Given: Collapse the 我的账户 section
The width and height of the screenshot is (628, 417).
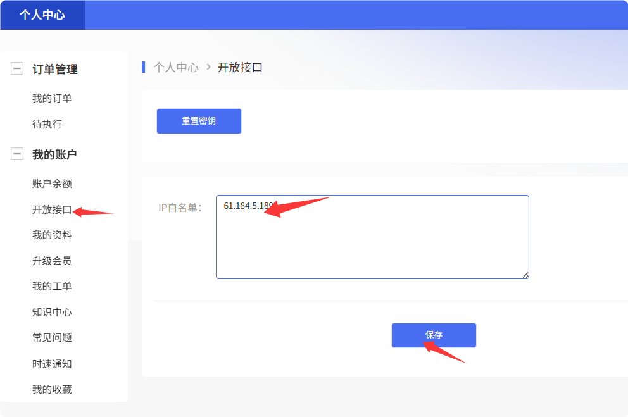Looking at the screenshot, I should (17, 154).
